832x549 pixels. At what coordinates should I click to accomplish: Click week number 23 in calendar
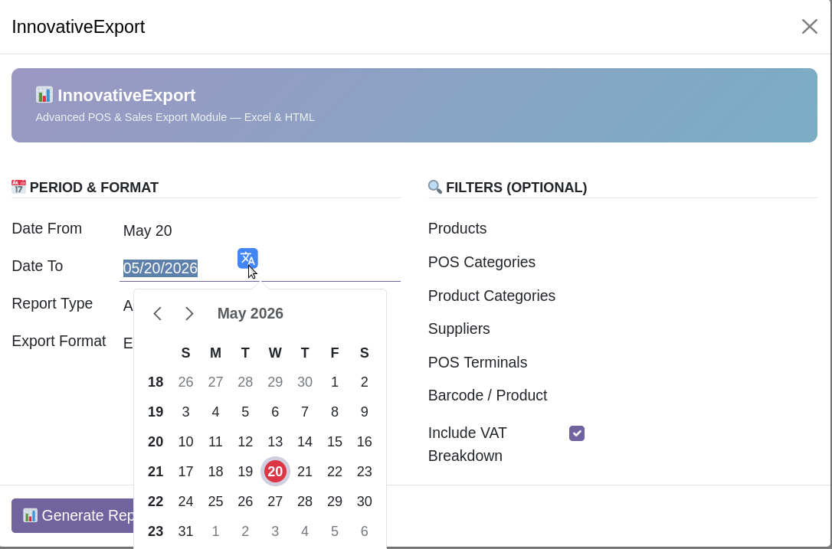click(156, 531)
